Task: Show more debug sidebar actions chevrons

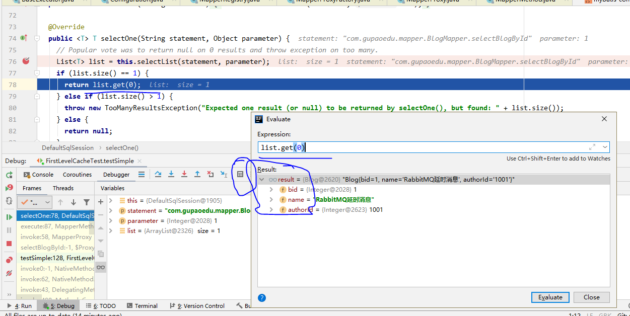Action: (9, 294)
